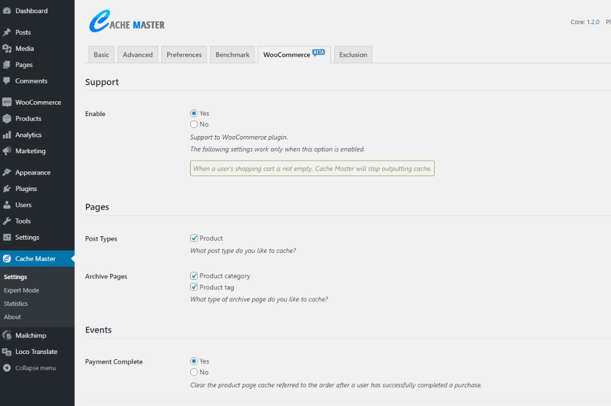
Task: Open the About submenu item
Action: (13, 317)
